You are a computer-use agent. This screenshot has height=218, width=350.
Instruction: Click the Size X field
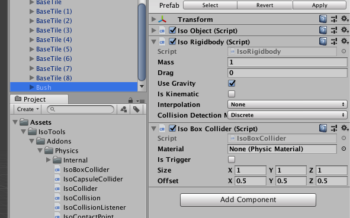click(x=251, y=170)
